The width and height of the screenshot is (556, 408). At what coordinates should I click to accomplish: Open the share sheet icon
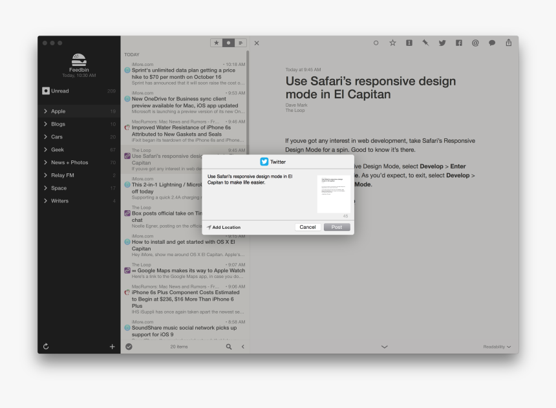tap(509, 43)
